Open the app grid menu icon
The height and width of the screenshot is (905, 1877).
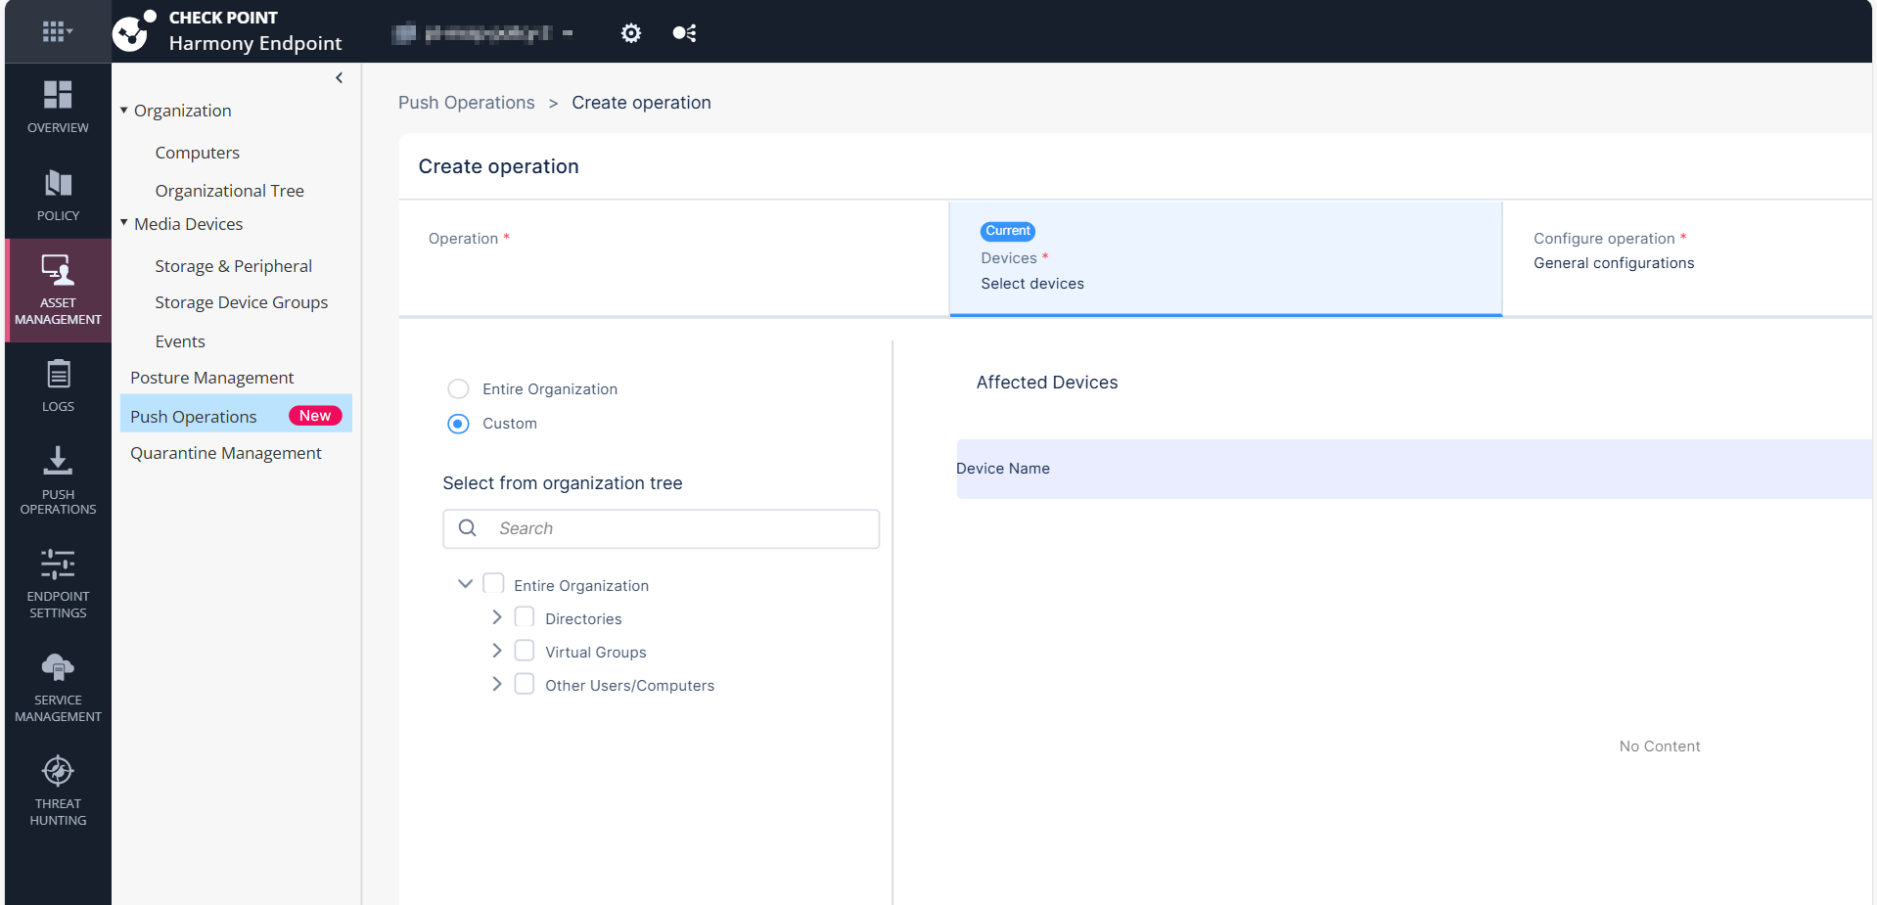(57, 32)
